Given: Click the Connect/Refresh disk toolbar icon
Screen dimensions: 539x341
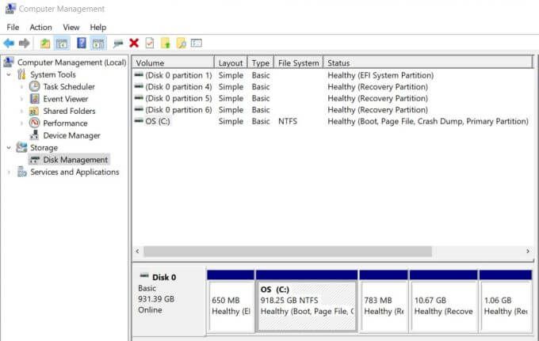Looking at the screenshot, I should (118, 44).
